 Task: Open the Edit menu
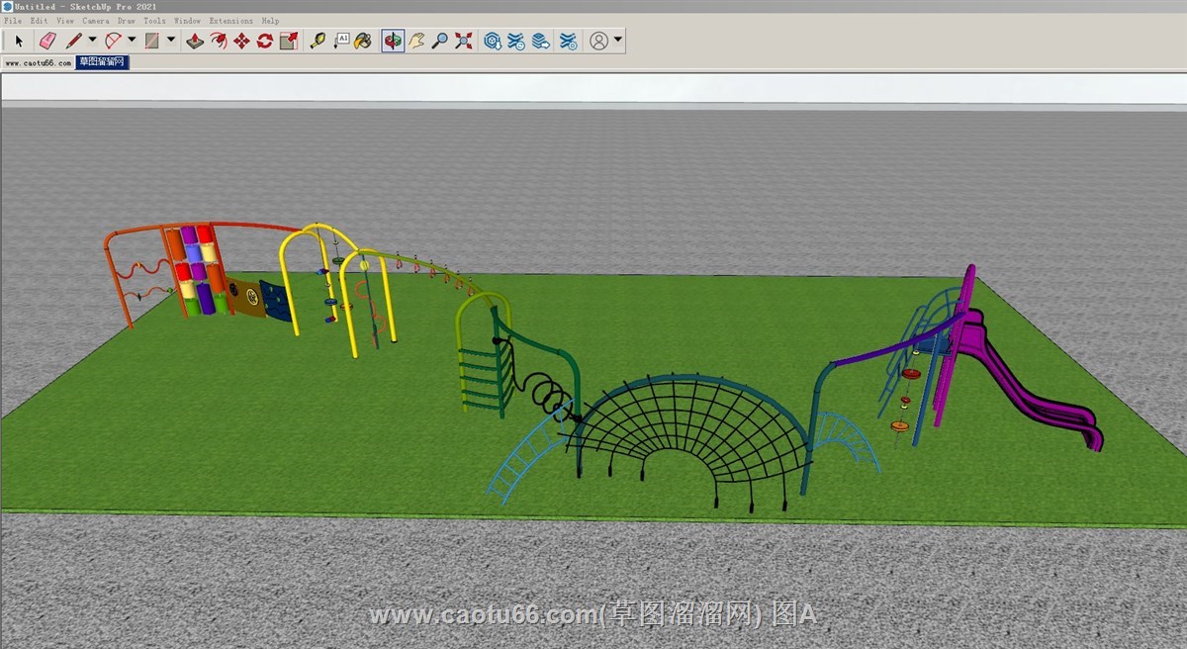coord(39,21)
